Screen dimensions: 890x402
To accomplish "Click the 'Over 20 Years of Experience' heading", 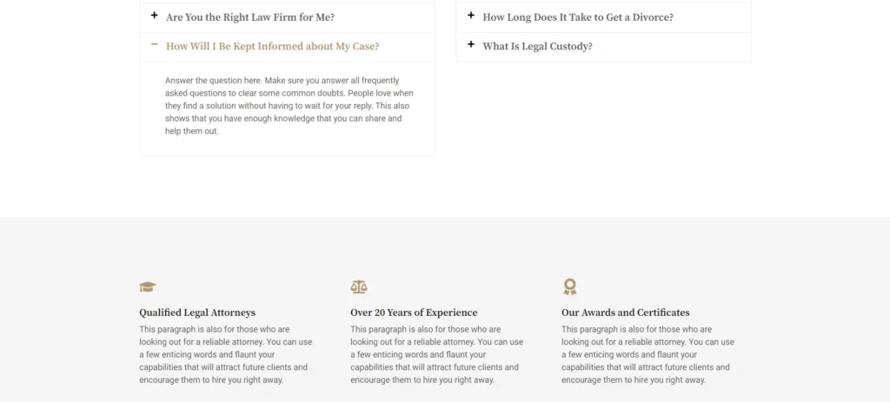I will tap(414, 313).
